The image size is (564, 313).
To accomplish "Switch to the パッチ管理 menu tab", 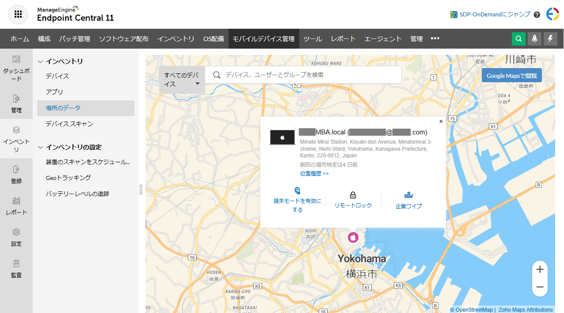I will (75, 39).
